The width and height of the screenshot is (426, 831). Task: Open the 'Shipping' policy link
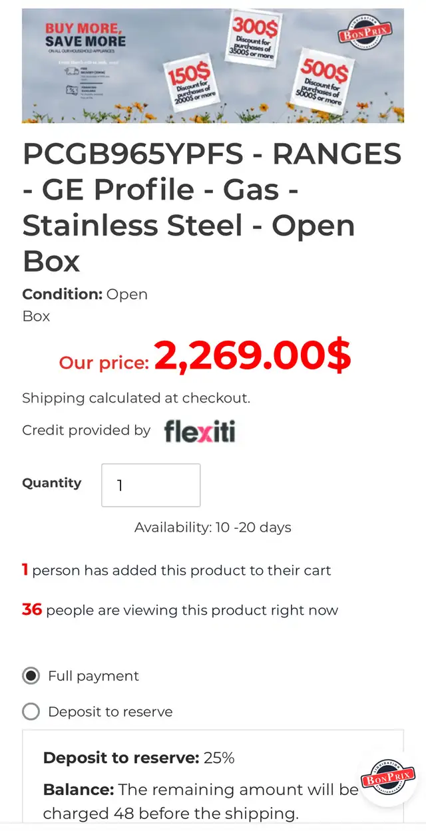(54, 398)
